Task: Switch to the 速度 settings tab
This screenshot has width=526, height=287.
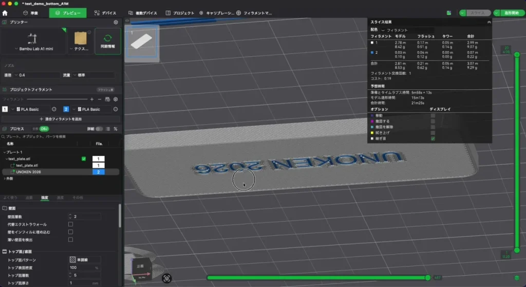Action: coord(61,198)
